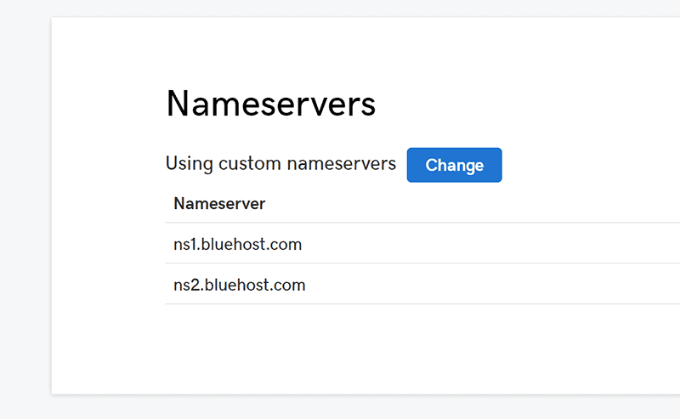Click empty space right of ns2.bluehost.com
Image resolution: width=680 pixels, height=419 pixels.
pyautogui.click(x=490, y=285)
